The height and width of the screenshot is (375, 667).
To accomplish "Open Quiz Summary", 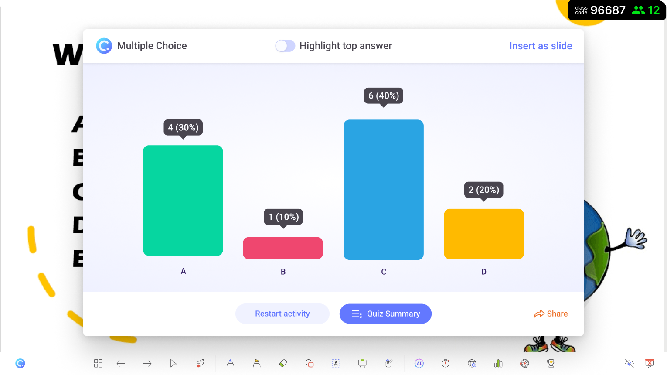I will point(385,314).
